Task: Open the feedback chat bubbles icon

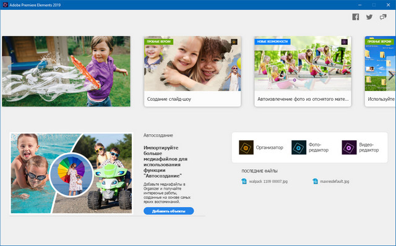Action: coord(383,17)
